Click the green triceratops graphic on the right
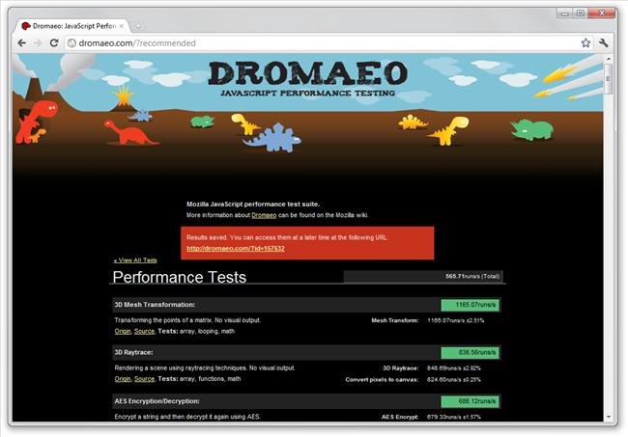 click(532, 129)
